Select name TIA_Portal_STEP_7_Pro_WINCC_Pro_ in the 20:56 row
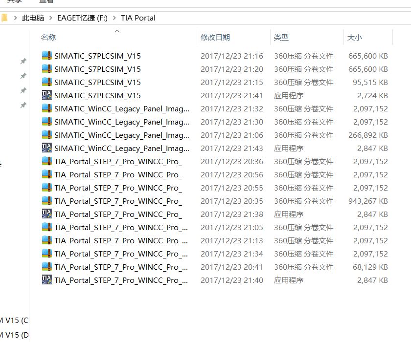The image size is (411, 342). pos(118,175)
